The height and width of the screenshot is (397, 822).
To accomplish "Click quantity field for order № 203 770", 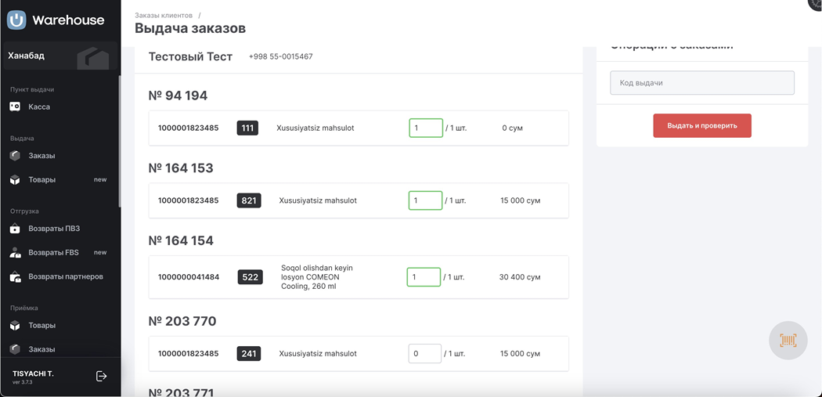I will (424, 354).
